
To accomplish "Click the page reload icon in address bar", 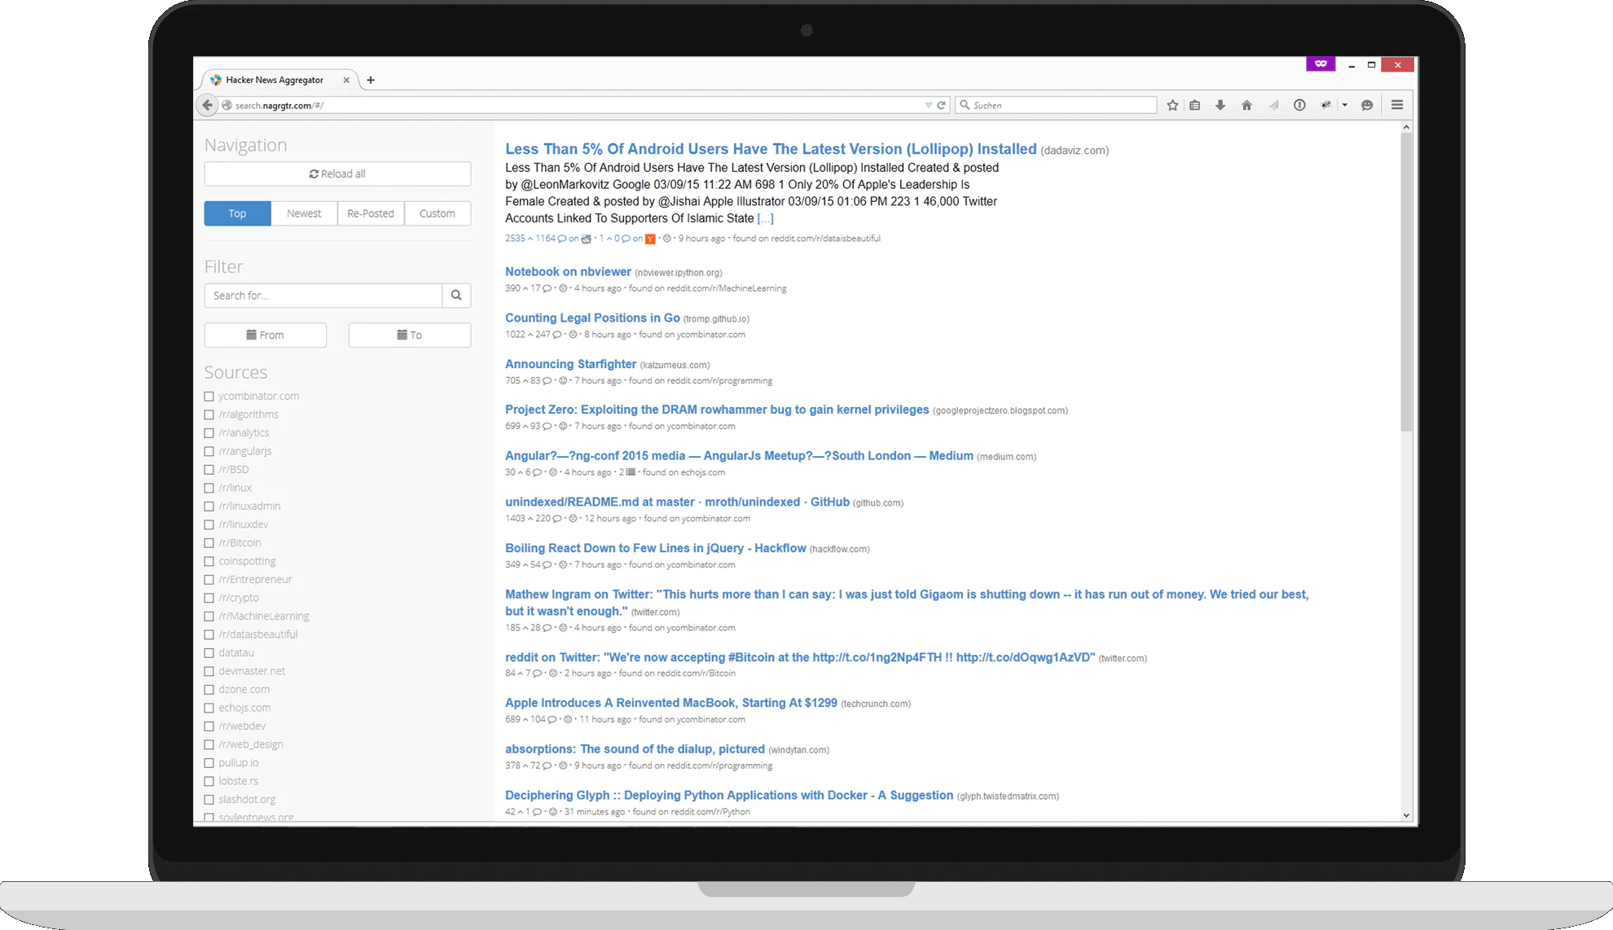I will click(941, 105).
